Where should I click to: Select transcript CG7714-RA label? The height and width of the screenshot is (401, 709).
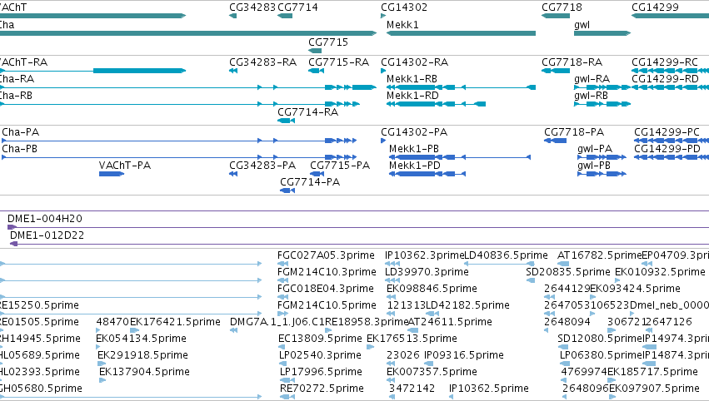307,112
